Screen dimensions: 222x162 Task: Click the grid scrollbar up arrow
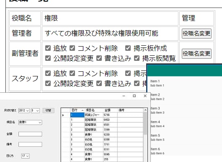tap(145, 110)
